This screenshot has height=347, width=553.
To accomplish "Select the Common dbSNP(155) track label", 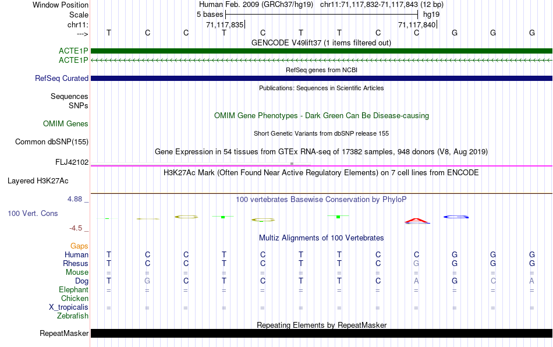I will (x=52, y=141).
